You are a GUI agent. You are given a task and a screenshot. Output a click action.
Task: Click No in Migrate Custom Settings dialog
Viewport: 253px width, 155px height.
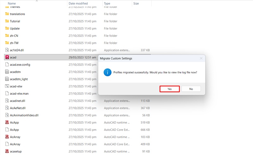191,89
